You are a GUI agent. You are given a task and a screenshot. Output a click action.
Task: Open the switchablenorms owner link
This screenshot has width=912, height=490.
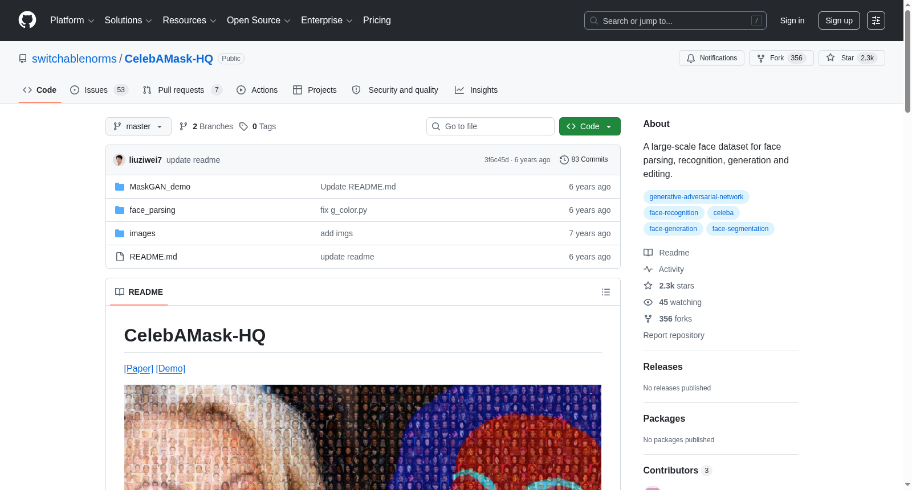(74, 59)
